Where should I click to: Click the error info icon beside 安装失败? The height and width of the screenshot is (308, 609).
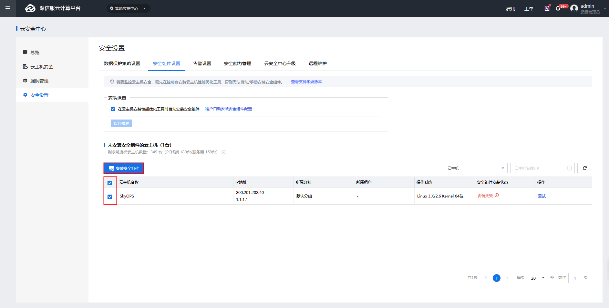click(497, 195)
